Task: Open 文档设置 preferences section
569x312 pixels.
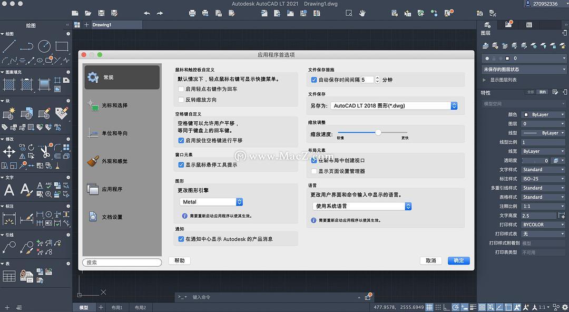Action: point(122,217)
